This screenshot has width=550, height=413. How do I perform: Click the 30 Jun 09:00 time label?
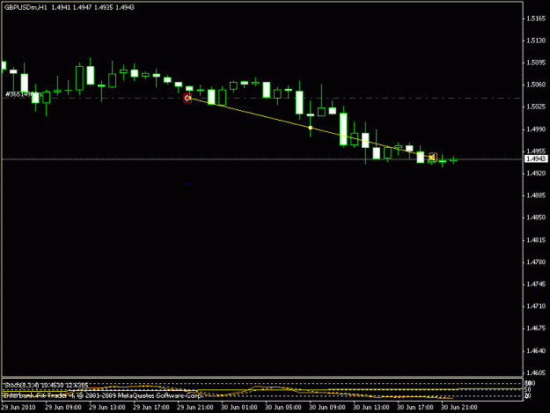coord(326,407)
